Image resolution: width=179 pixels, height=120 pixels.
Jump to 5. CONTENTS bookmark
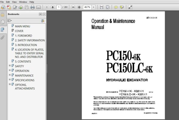23,62
